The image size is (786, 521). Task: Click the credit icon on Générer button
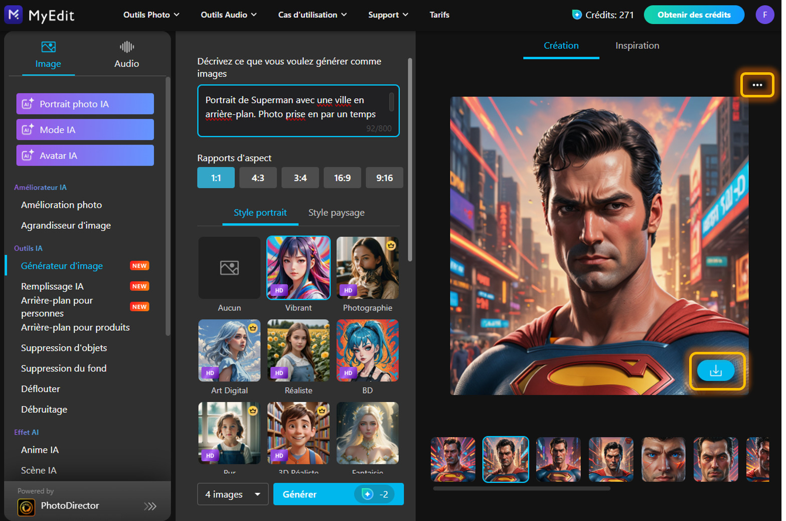(368, 494)
